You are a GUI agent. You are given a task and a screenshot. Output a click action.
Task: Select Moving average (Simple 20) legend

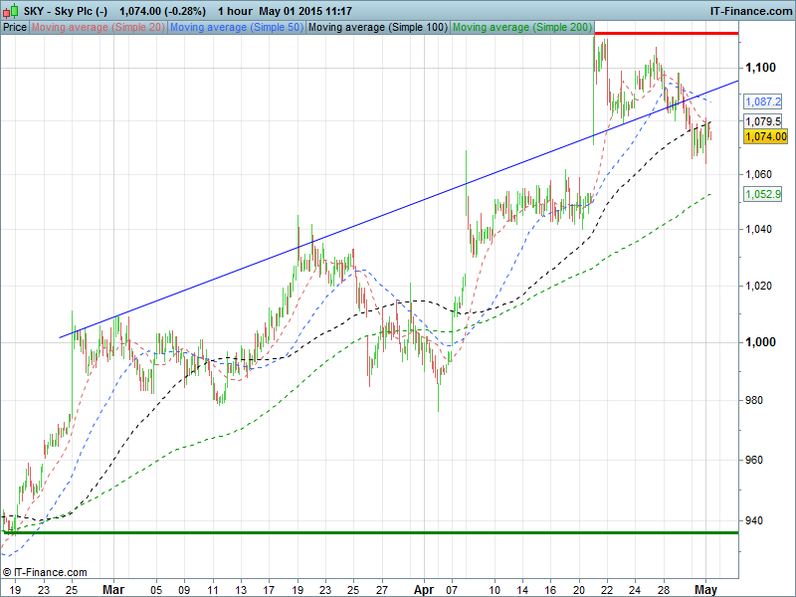[x=98, y=27]
